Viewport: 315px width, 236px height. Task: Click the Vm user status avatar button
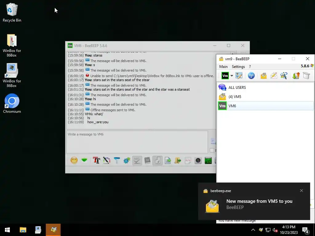click(x=225, y=76)
